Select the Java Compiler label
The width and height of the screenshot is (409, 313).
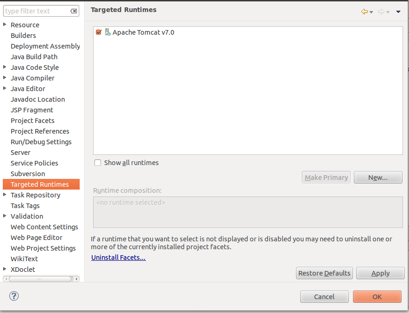[x=32, y=78]
